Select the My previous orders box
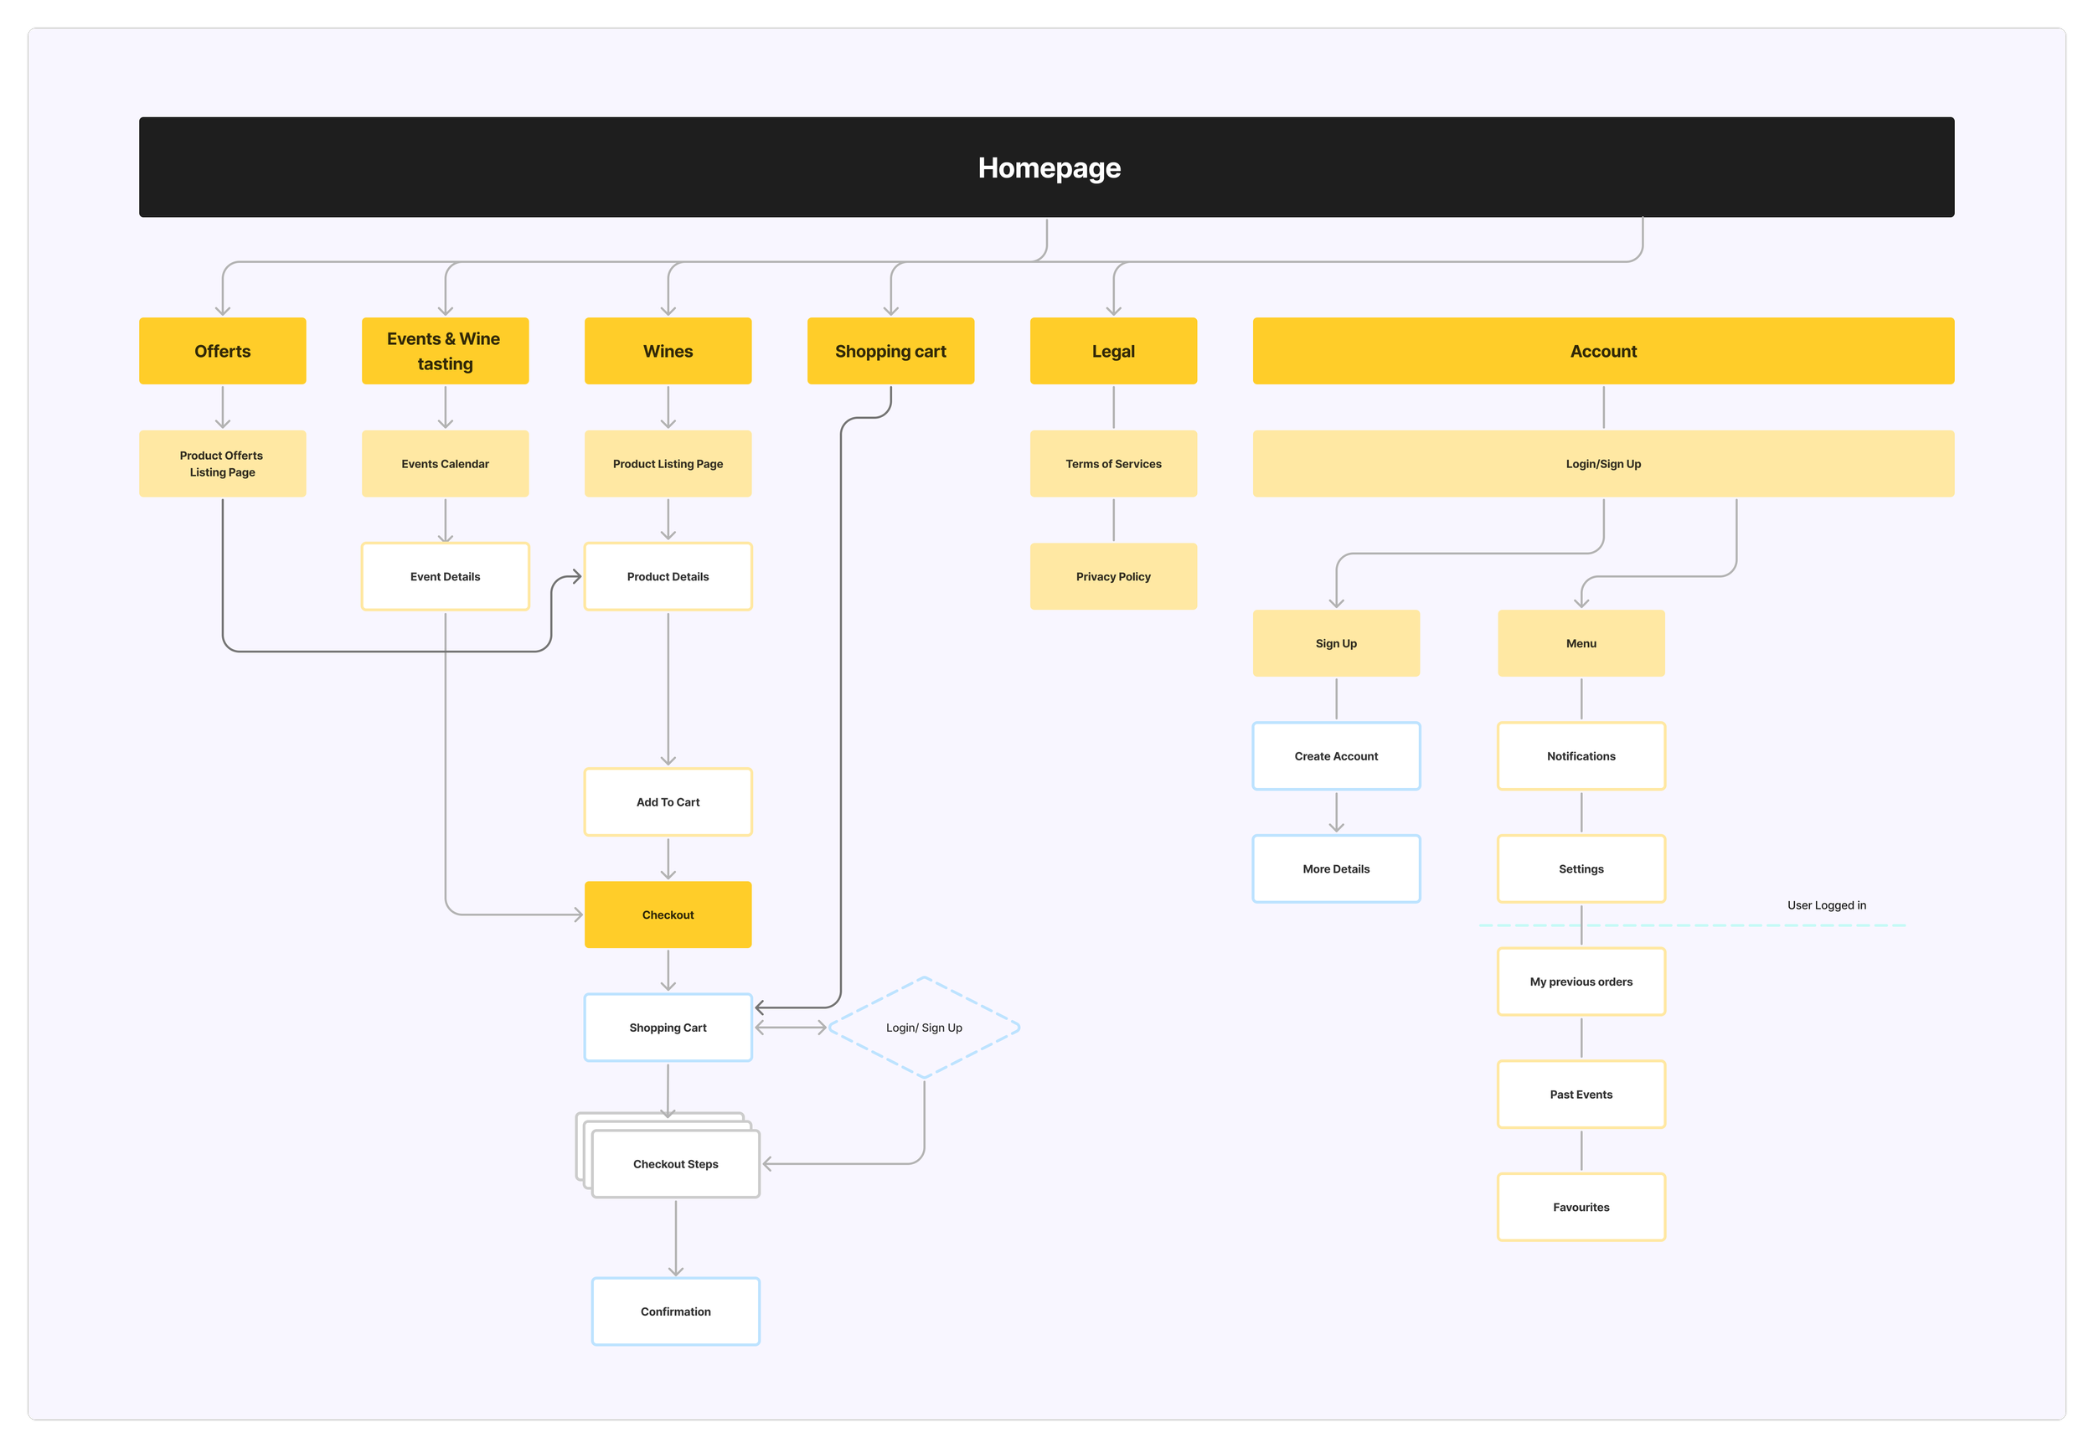Viewport: 2094px width, 1448px height. 1581,982
